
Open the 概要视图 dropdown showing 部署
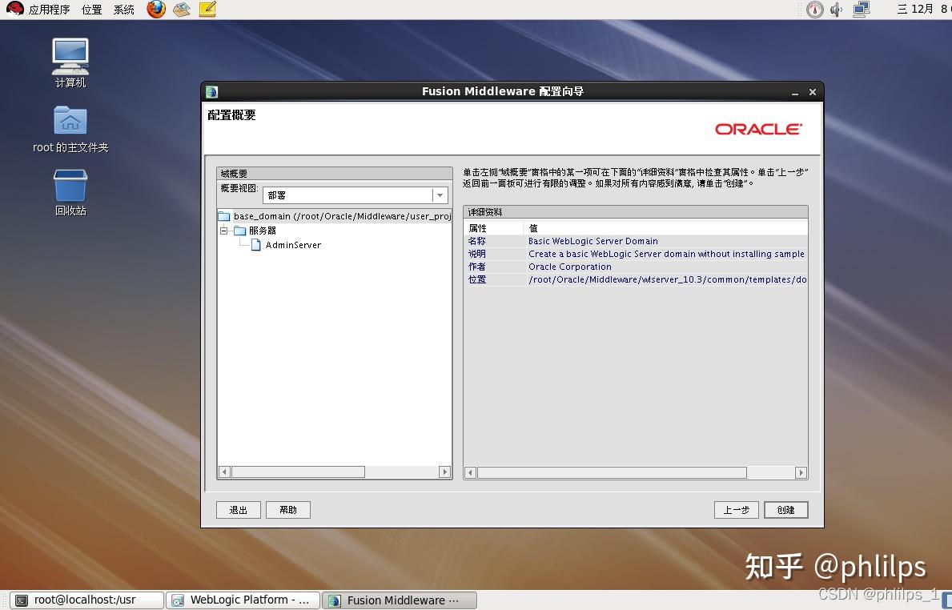pos(438,195)
